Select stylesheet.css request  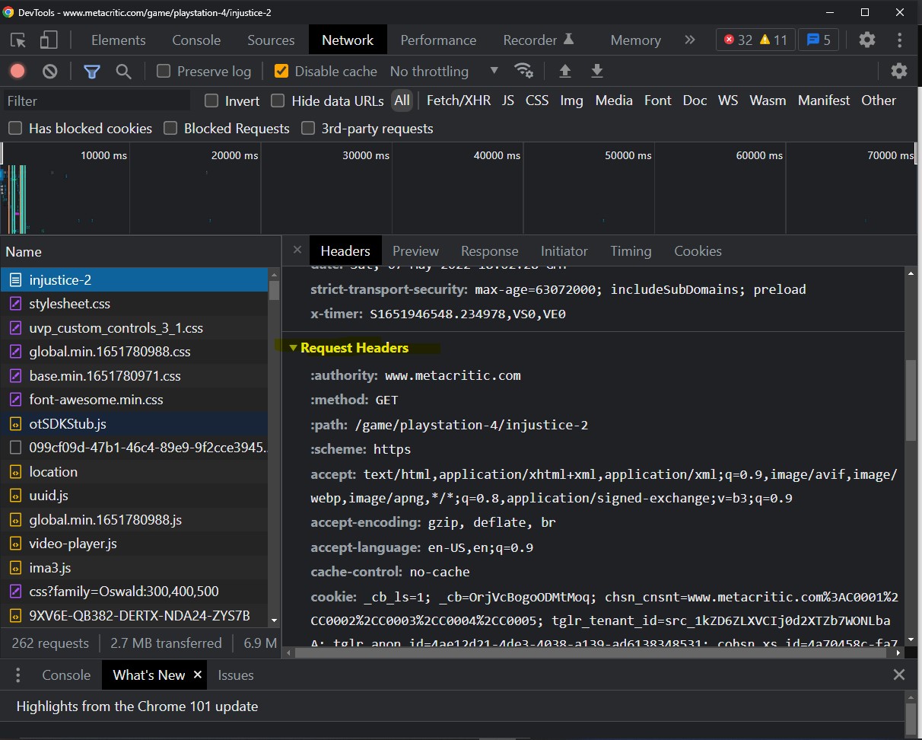click(x=135, y=304)
